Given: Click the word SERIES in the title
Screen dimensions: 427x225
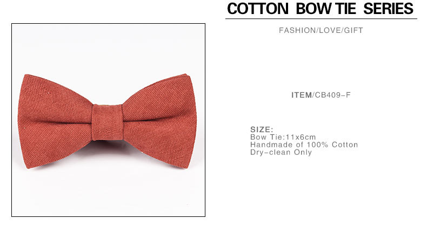Looking at the screenshot, I should point(388,9).
